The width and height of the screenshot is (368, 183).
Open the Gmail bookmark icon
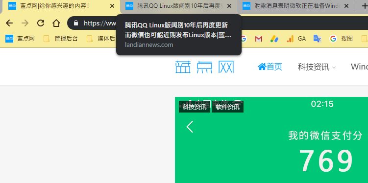point(258,39)
